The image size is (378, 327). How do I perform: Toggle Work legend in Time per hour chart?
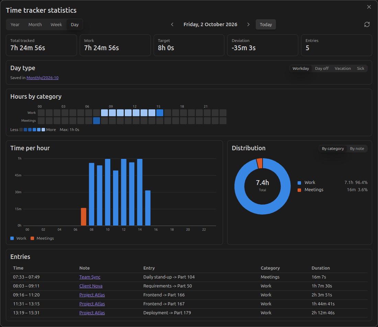(x=18, y=238)
